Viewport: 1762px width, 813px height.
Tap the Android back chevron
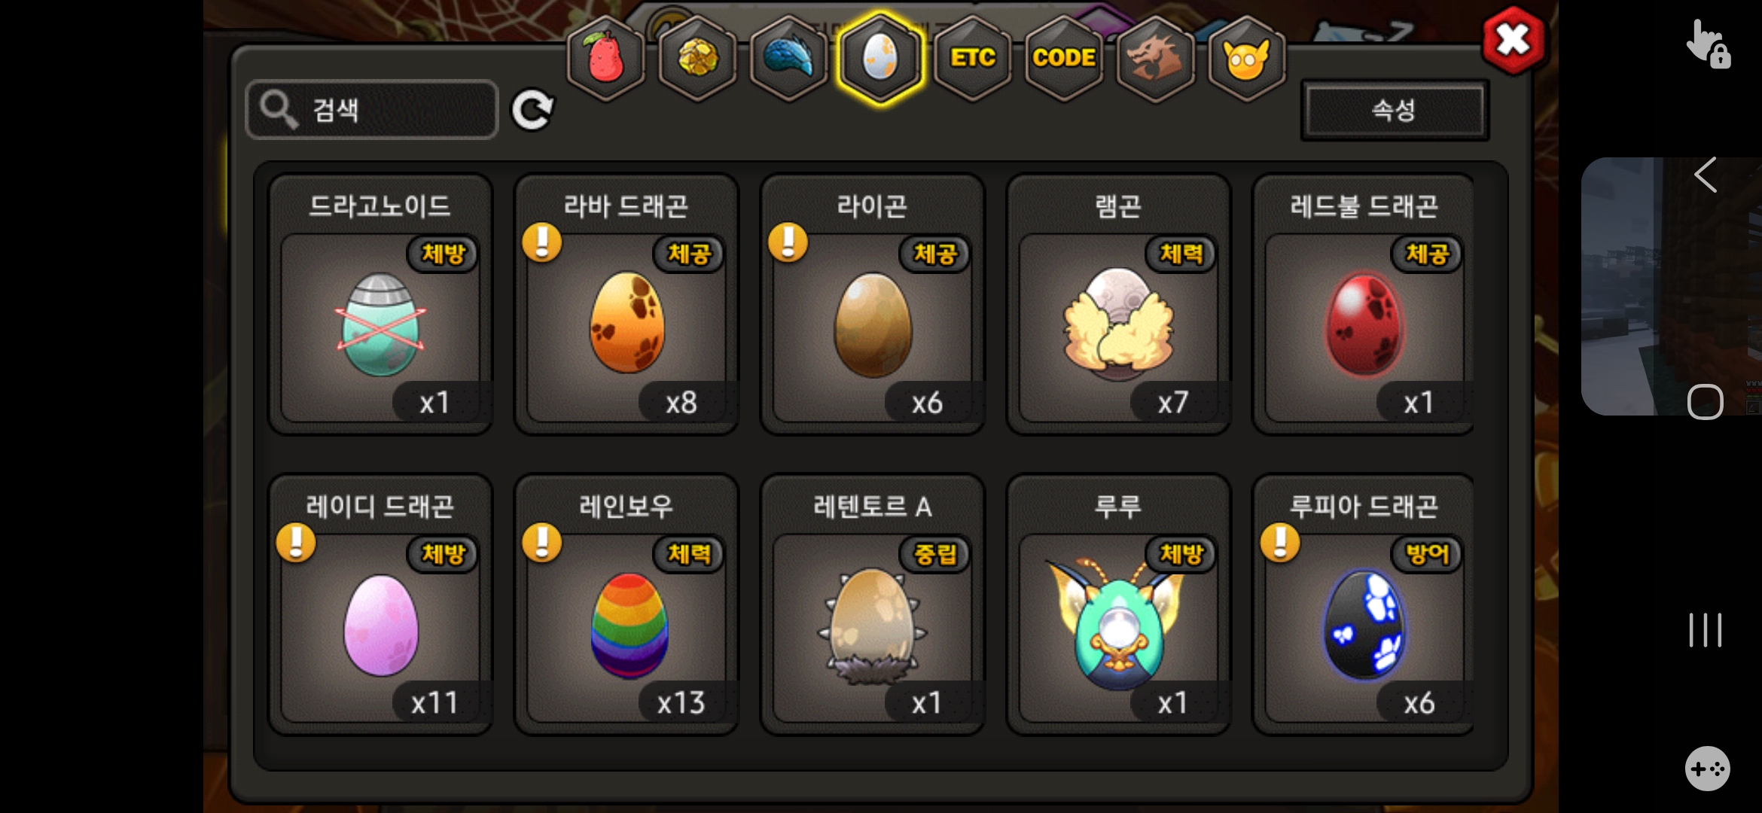1706,175
